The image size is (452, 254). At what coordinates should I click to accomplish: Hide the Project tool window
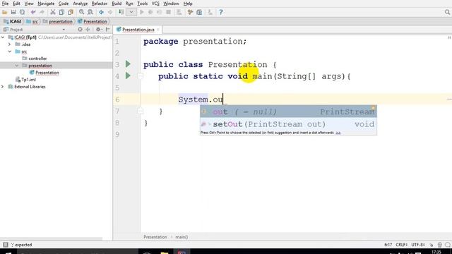[x=107, y=30]
